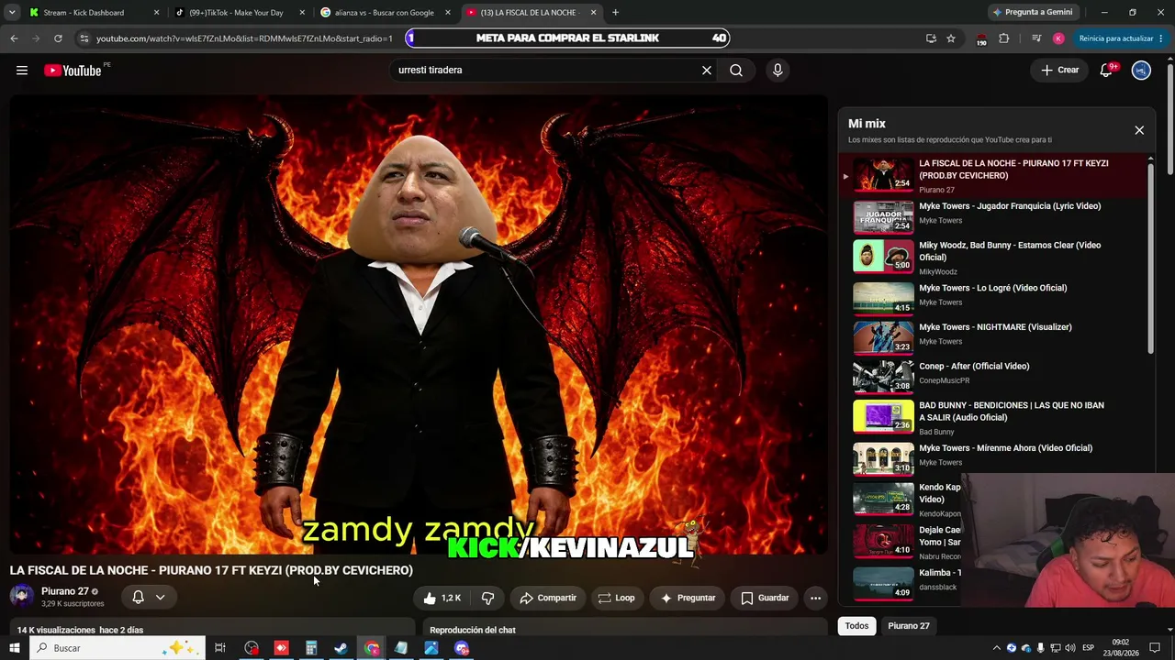Save the video with Guardar
The width and height of the screenshot is (1175, 660).
coord(765,598)
